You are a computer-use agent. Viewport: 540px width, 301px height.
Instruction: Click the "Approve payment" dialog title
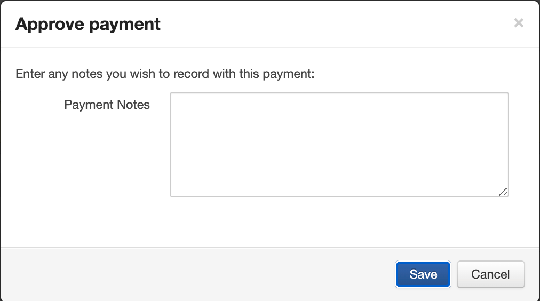[x=88, y=24]
